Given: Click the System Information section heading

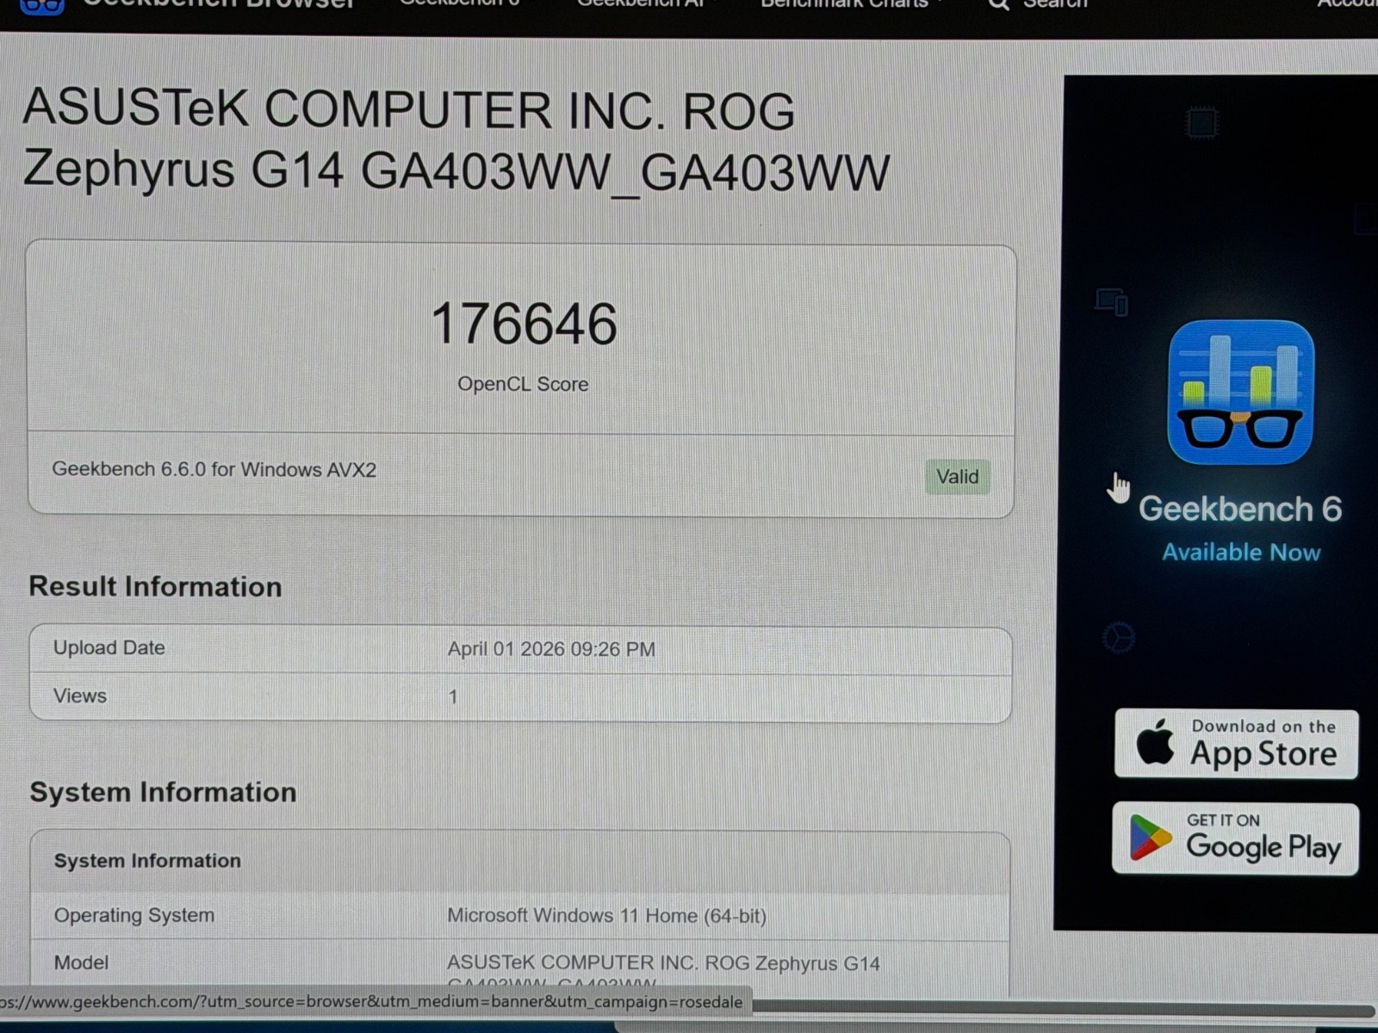Looking at the screenshot, I should pos(163,792).
